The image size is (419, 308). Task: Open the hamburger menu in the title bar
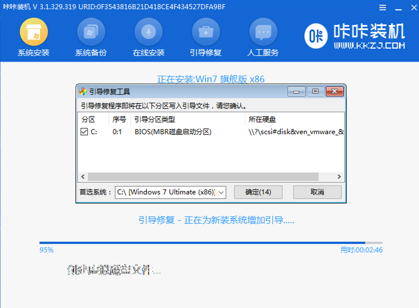[x=383, y=8]
